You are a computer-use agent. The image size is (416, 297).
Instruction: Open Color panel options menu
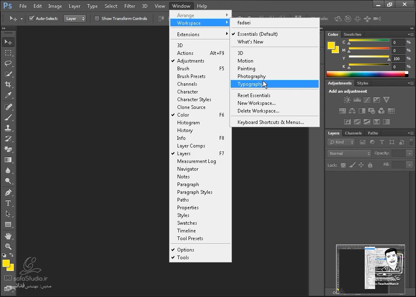410,34
